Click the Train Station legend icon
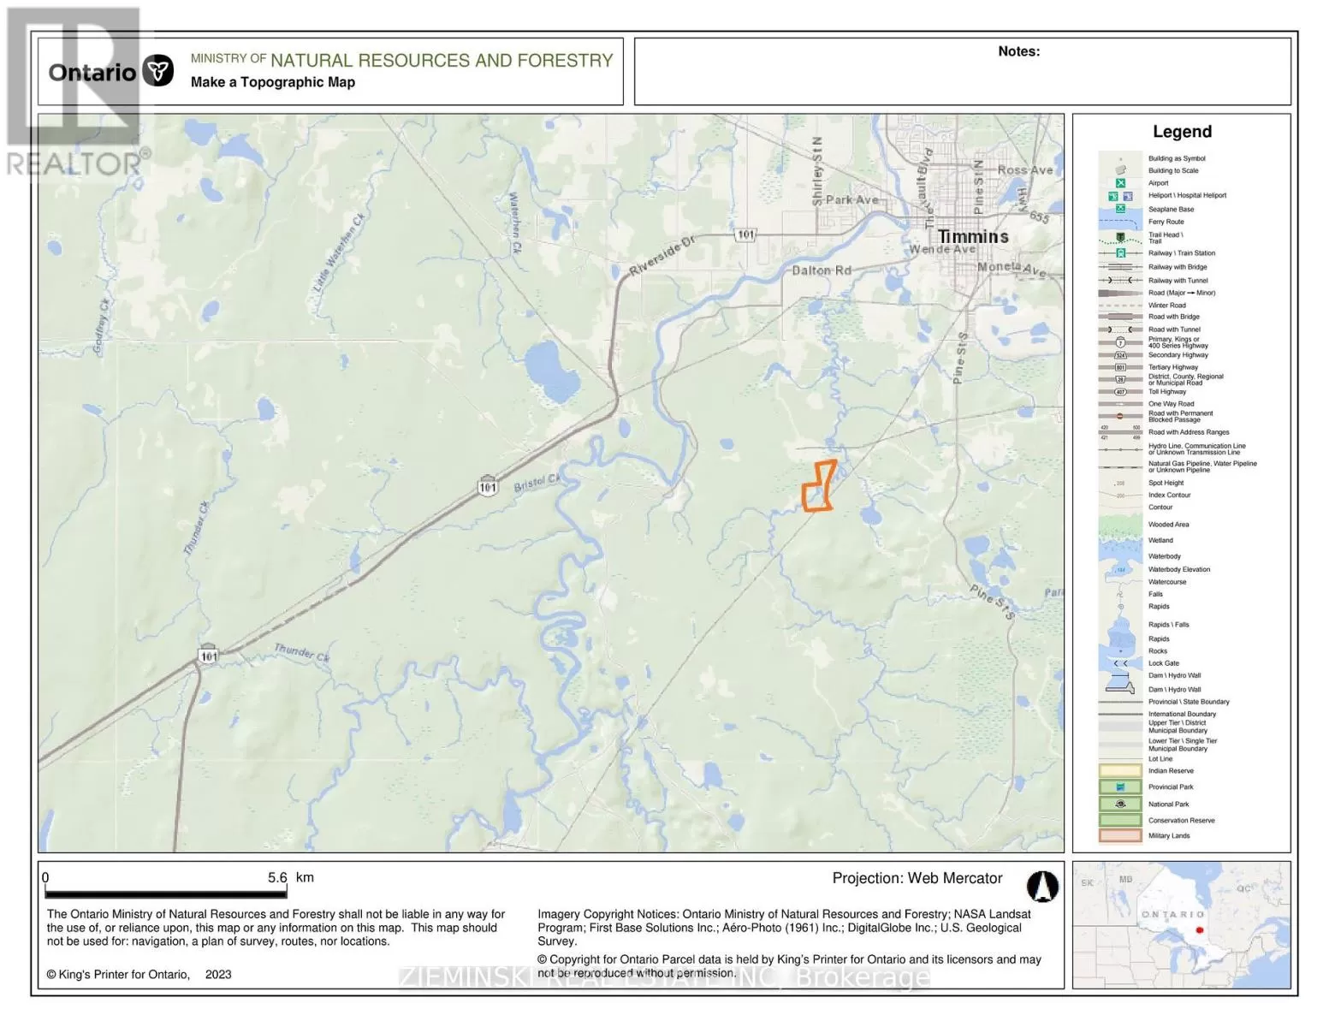Screen dimensions: 1329x1027 coord(1120,253)
